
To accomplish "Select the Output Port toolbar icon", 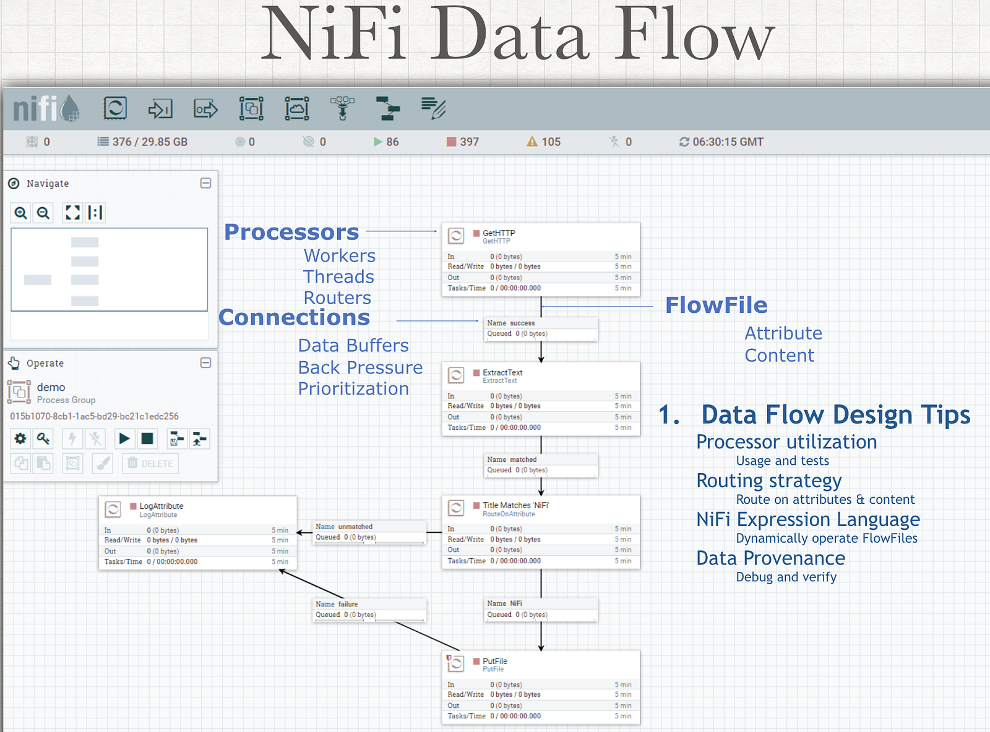I will point(205,109).
